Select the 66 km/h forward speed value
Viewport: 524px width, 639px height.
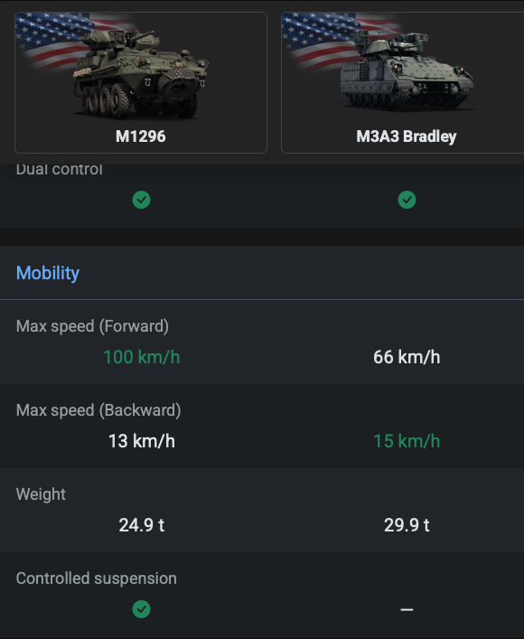(407, 357)
